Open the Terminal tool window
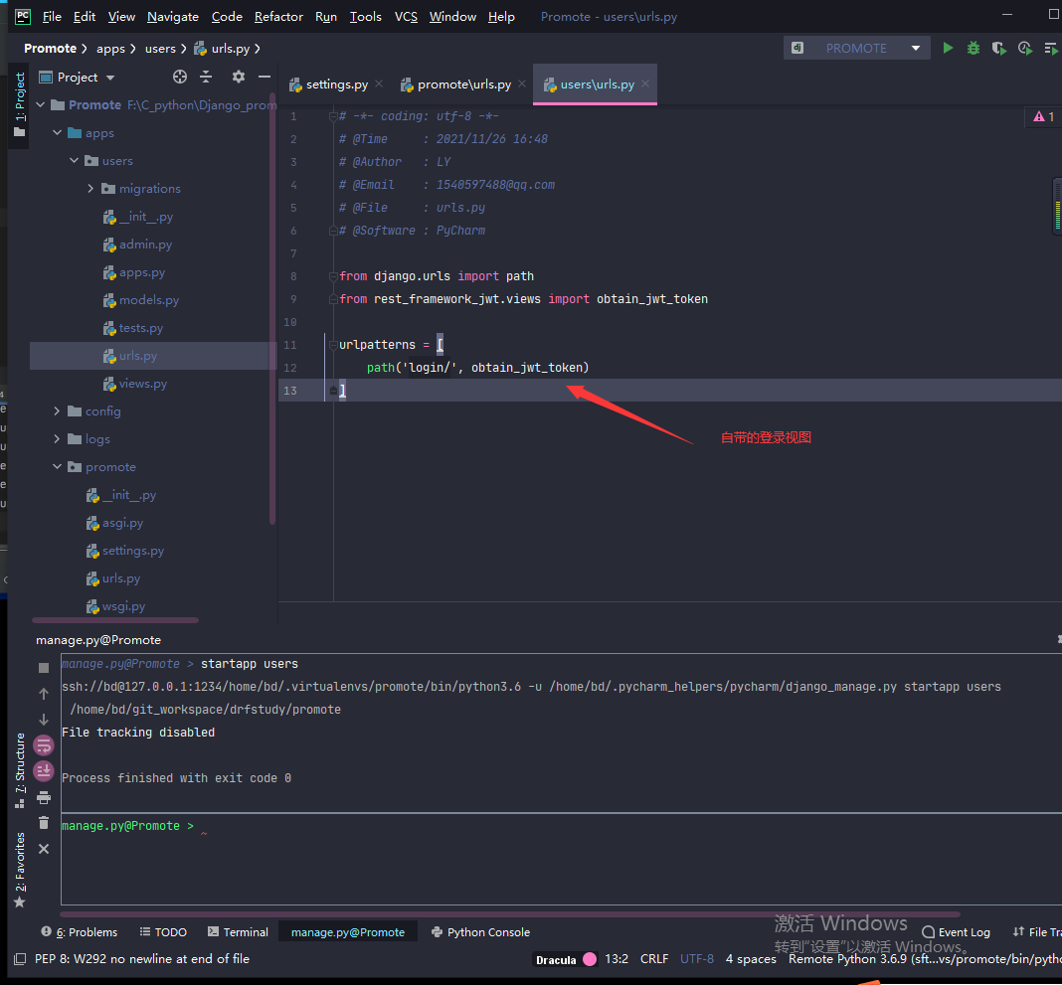Screen dimensions: 1062x985 tap(238, 932)
